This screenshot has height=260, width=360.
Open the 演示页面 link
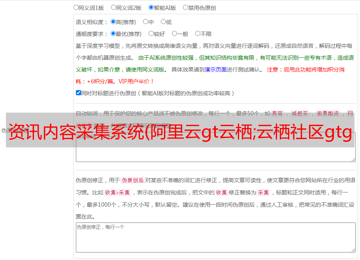pyautogui.click(x=215, y=70)
